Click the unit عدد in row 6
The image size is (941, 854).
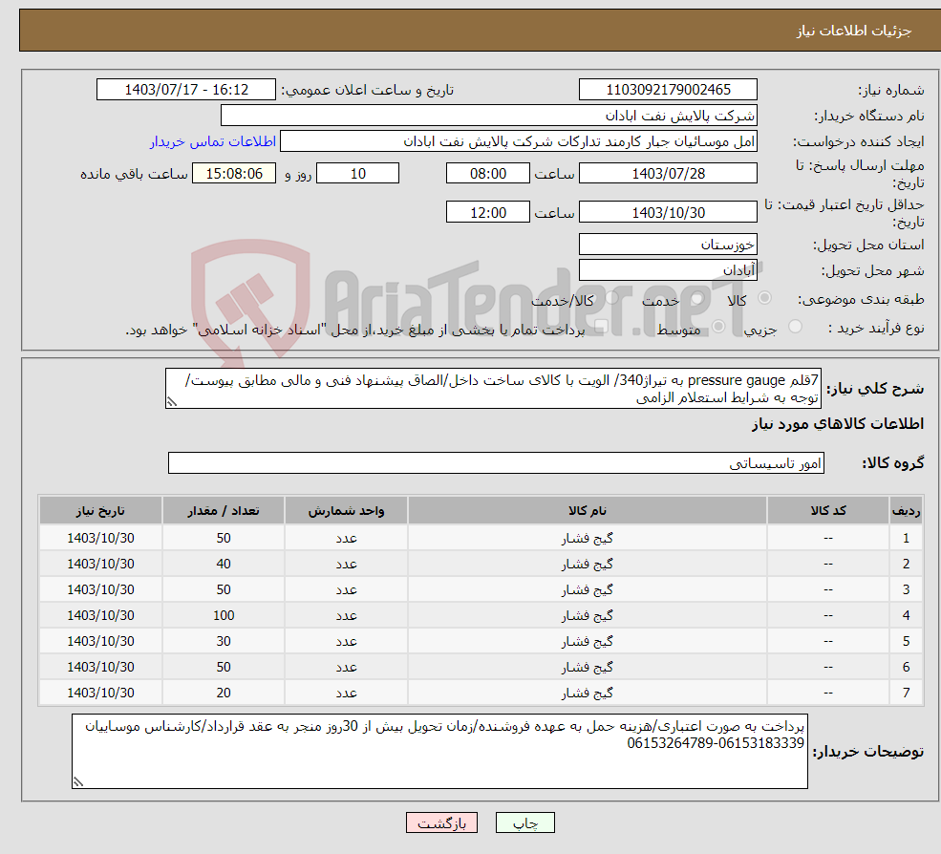tap(346, 668)
